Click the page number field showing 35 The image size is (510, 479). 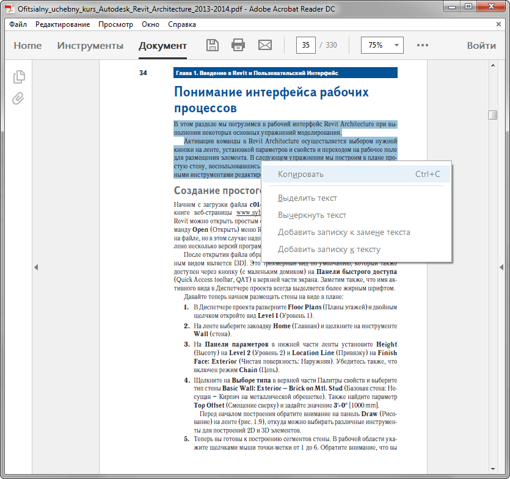[306, 45]
